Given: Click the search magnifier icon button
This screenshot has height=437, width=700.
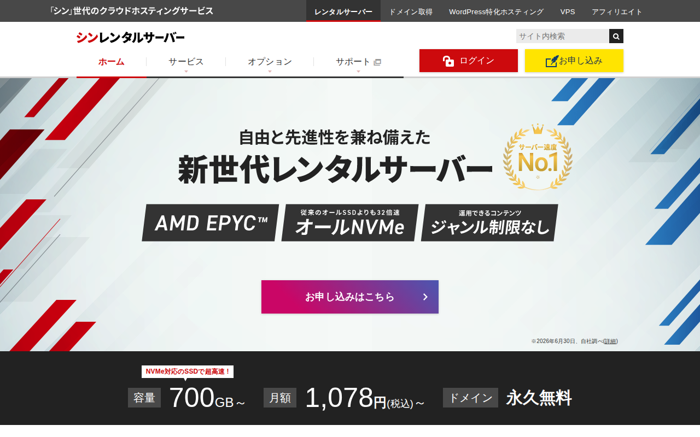Looking at the screenshot, I should (x=616, y=36).
